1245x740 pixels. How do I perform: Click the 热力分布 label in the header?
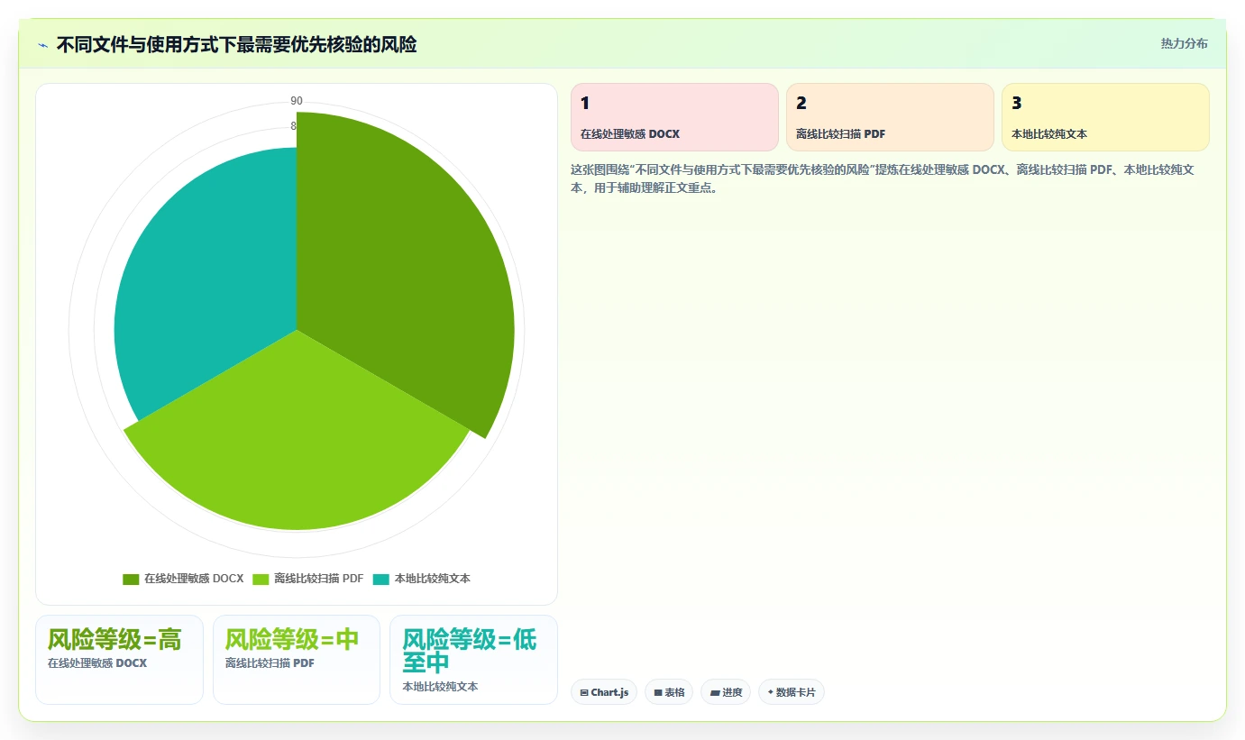click(1184, 44)
